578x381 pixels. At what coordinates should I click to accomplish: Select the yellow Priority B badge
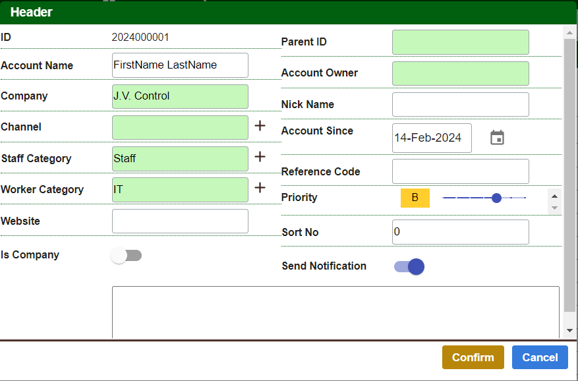click(415, 198)
